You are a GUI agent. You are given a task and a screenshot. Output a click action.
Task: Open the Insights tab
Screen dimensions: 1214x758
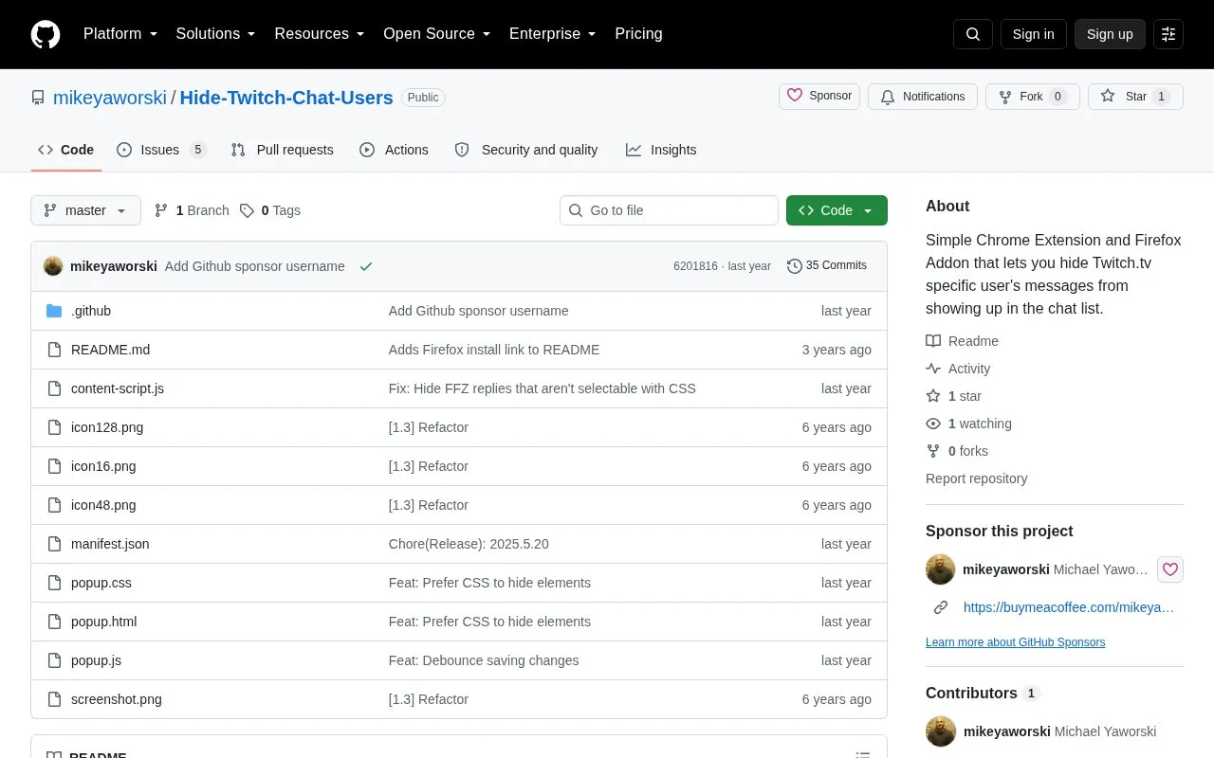(661, 150)
